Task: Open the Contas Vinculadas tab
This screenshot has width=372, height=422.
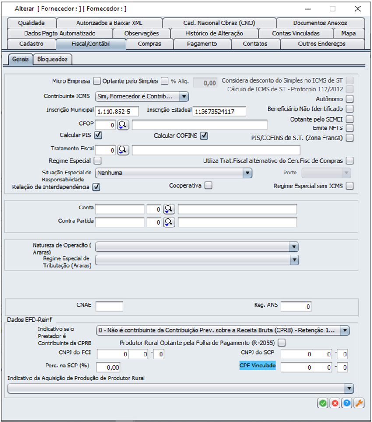Action: point(296,33)
